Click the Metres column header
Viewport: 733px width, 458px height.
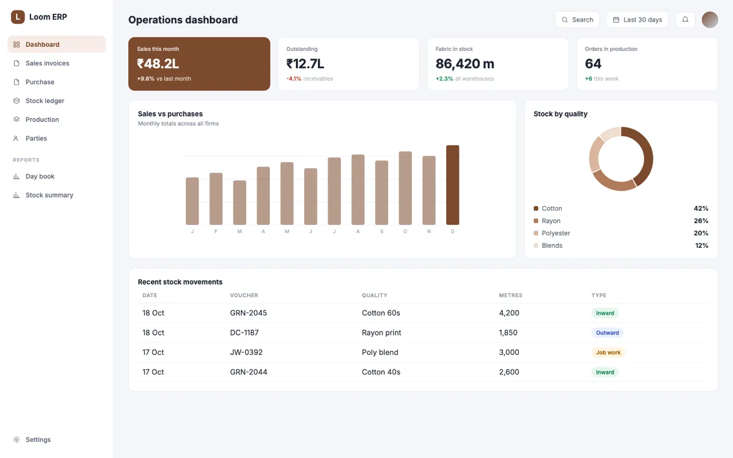(511, 295)
